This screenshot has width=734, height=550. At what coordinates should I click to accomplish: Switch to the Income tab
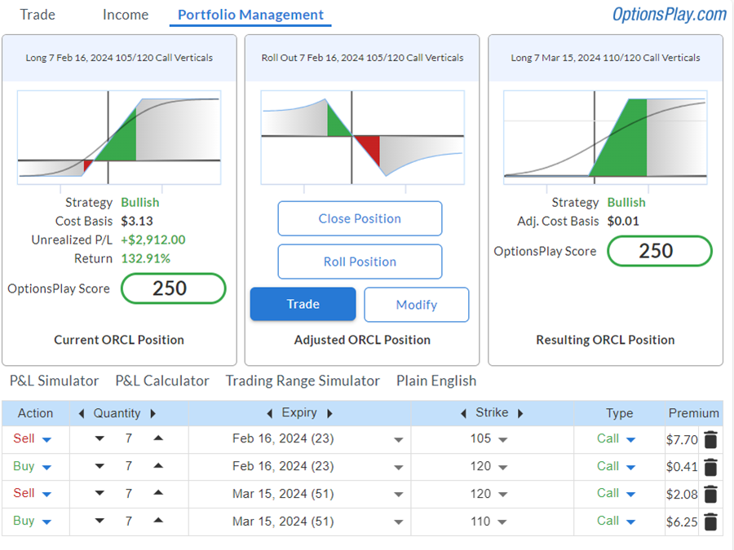(126, 15)
